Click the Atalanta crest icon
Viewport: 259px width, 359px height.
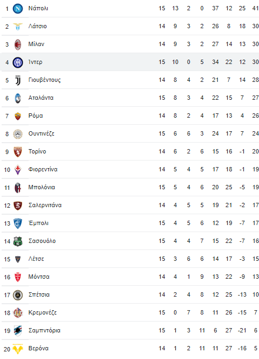point(18,98)
